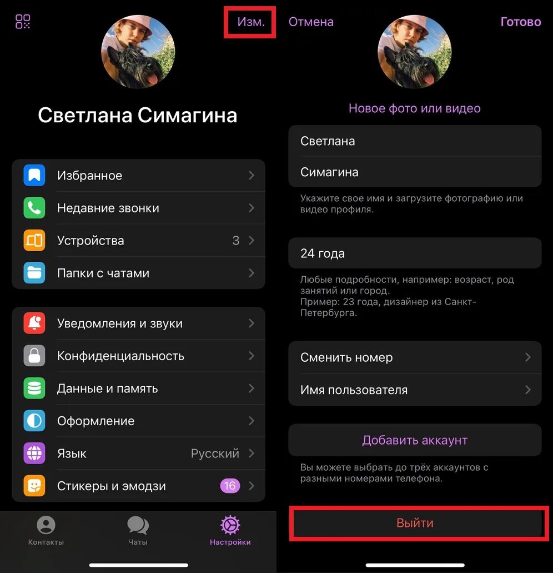The width and height of the screenshot is (553, 573).
Task: Switch to the Контакты tab
Action: tap(46, 531)
